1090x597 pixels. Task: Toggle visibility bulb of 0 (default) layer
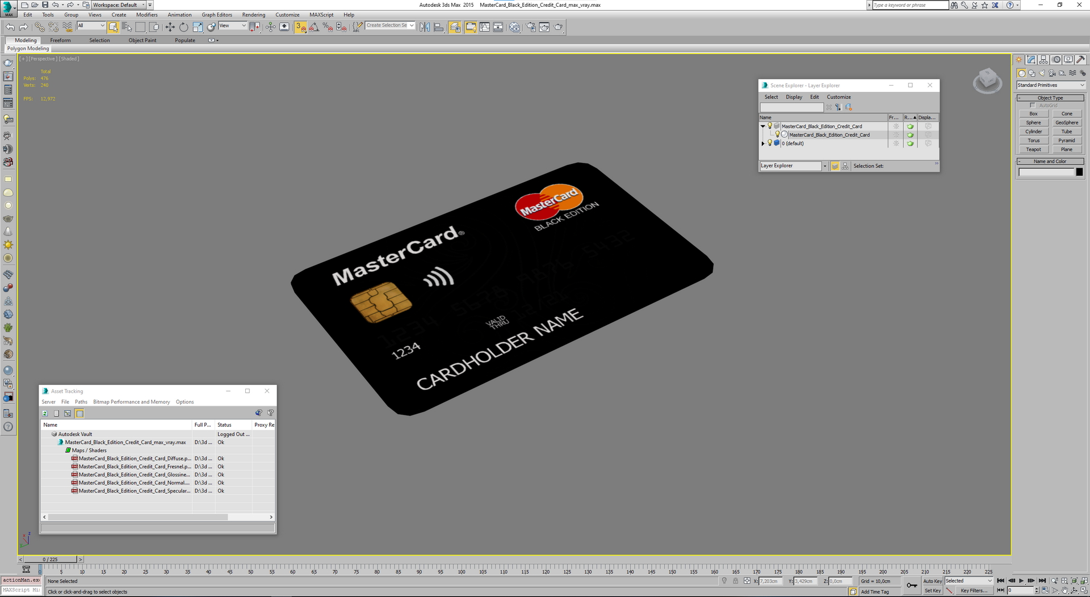tap(770, 143)
